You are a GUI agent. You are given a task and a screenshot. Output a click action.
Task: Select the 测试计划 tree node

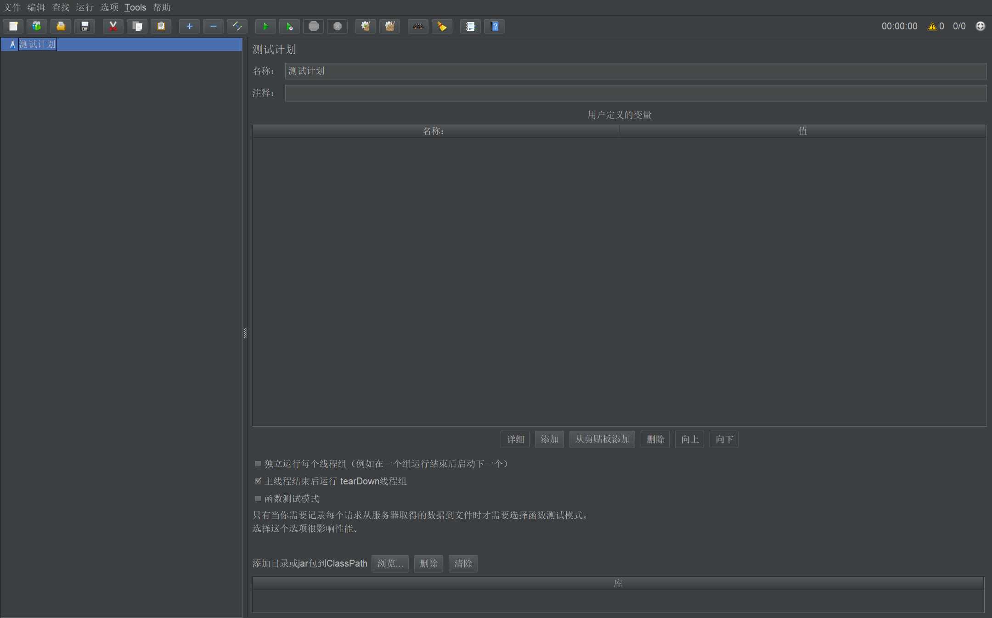[37, 44]
